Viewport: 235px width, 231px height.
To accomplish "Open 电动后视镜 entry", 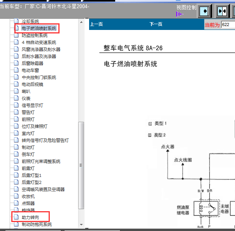I will (32, 84).
